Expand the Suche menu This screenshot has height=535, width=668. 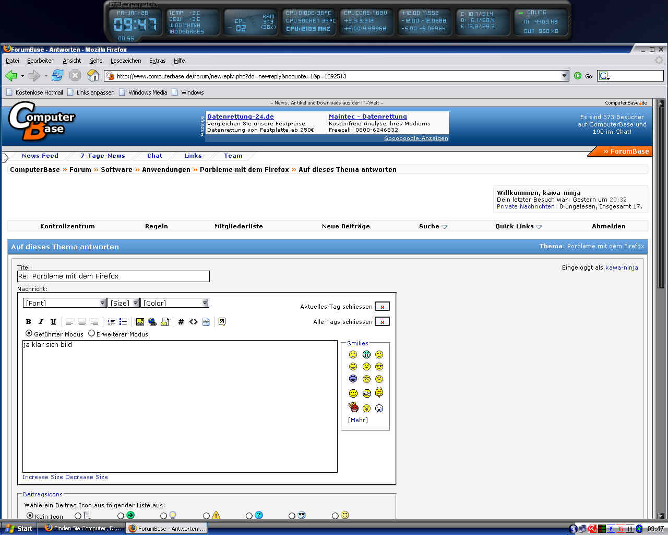(433, 226)
